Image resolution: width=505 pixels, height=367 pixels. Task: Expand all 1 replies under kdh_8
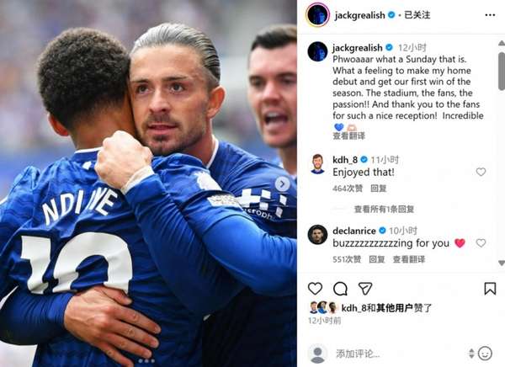[384, 210]
